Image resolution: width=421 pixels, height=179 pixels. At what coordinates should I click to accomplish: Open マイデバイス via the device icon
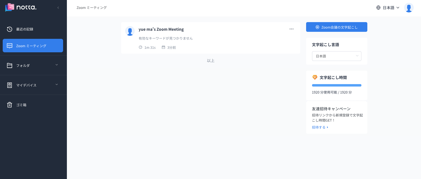point(10,85)
